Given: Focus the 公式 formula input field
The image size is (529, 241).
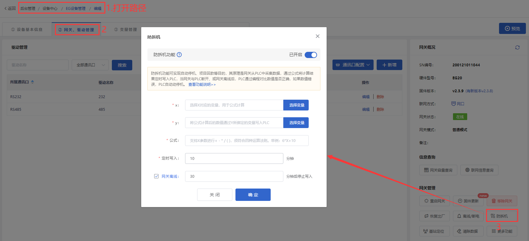Looking at the screenshot, I should coord(247,140).
